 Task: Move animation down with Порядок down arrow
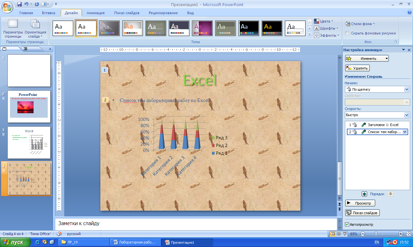pos(390,194)
